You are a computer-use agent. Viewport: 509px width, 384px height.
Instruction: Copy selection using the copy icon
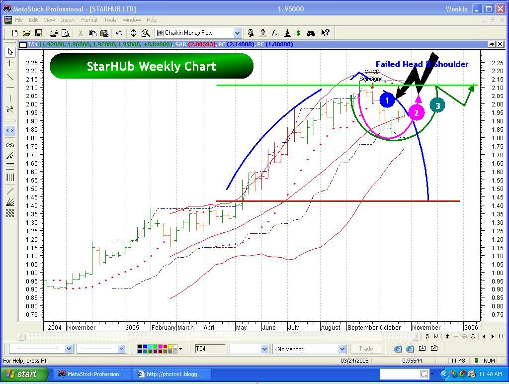pos(92,33)
